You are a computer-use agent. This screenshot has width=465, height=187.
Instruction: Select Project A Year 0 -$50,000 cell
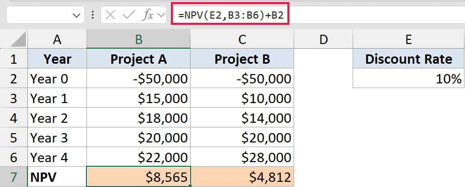click(138, 79)
